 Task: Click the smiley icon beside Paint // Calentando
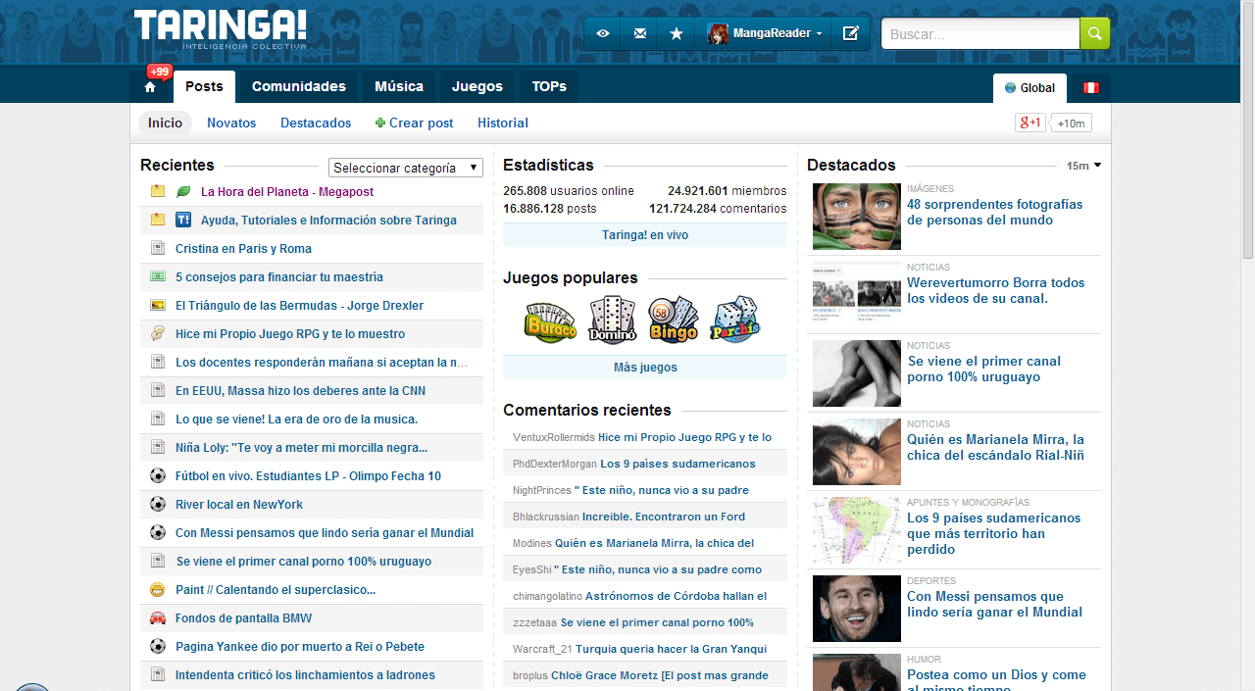click(x=158, y=590)
